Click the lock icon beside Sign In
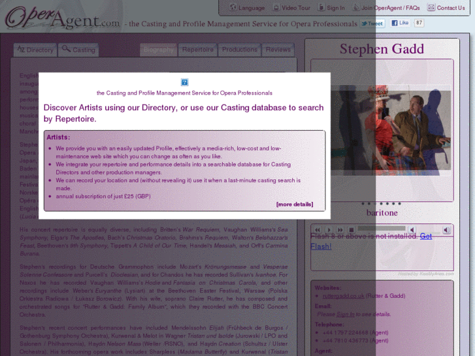The width and height of the screenshot is (475, 356). coord(321,7)
